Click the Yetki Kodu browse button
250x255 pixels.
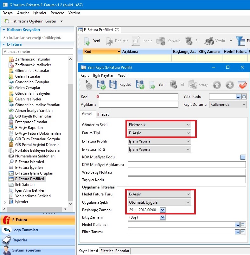(x=239, y=97)
